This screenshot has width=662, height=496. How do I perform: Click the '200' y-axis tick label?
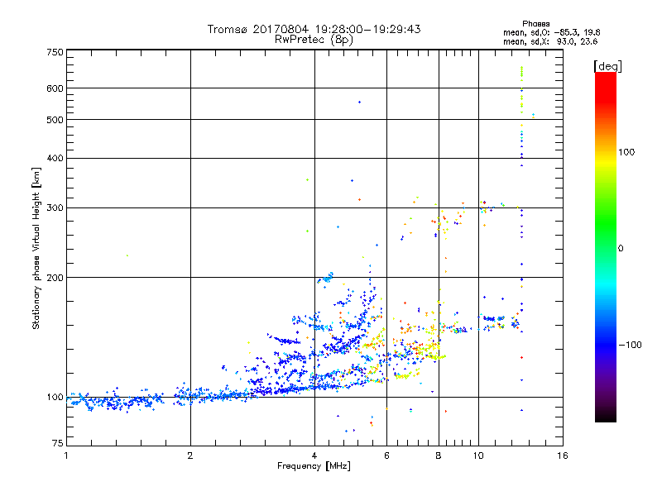[55, 278]
